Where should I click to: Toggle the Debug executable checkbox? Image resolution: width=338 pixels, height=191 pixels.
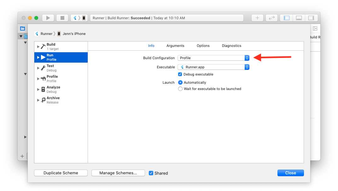coord(180,74)
